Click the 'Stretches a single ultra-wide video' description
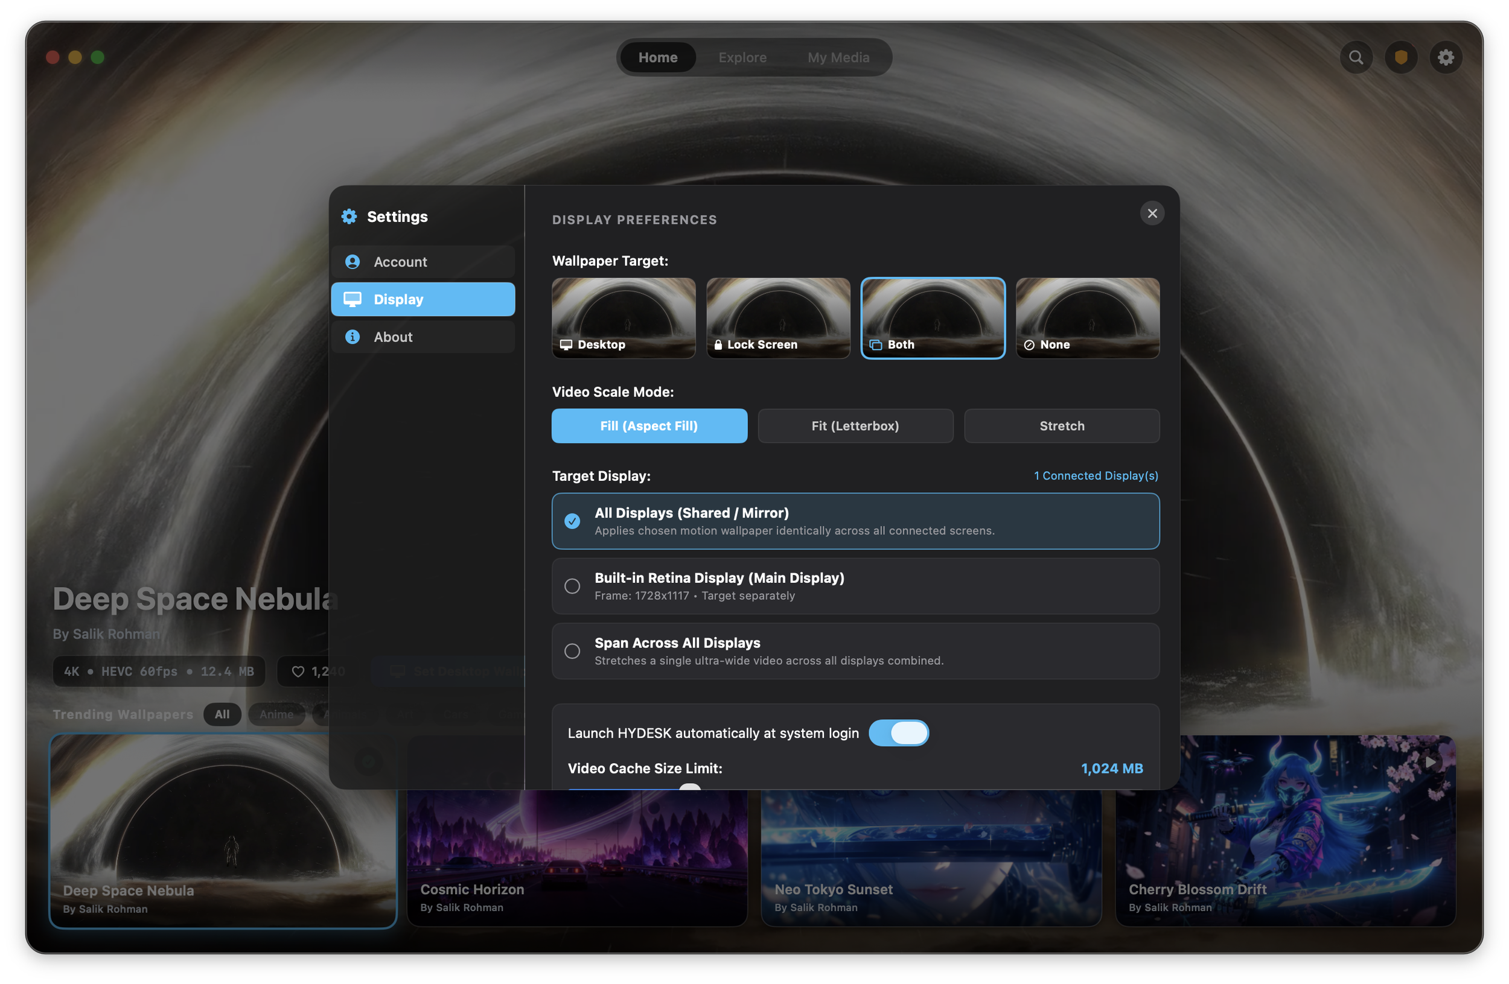 coord(768,661)
